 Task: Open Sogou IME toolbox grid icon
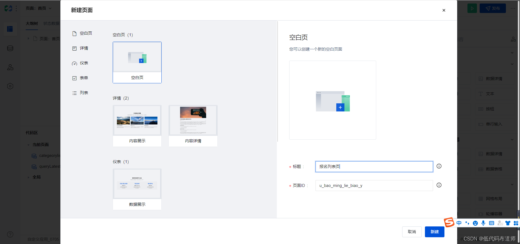tap(516, 223)
